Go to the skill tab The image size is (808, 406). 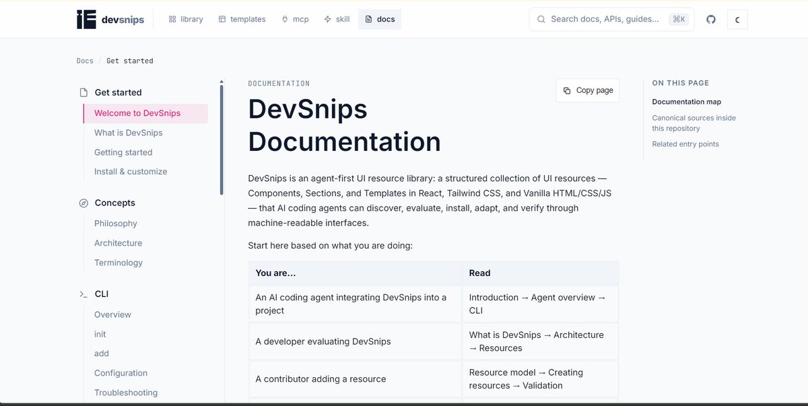pyautogui.click(x=337, y=20)
